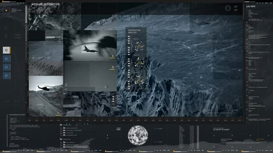This screenshot has height=153, width=273.
Task: Click the 00.000000 coordinate readout
Action: 221,130
